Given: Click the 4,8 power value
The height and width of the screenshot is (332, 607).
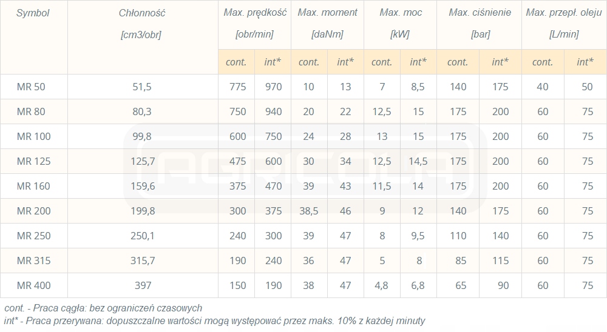Looking at the screenshot, I should 382,285.
